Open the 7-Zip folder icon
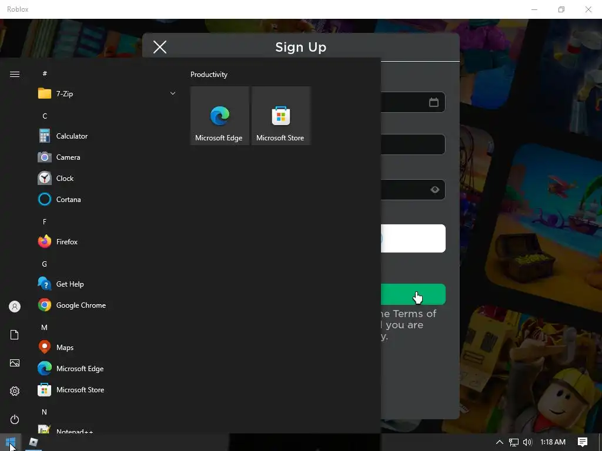Viewport: 602px width, 451px height. click(45, 93)
